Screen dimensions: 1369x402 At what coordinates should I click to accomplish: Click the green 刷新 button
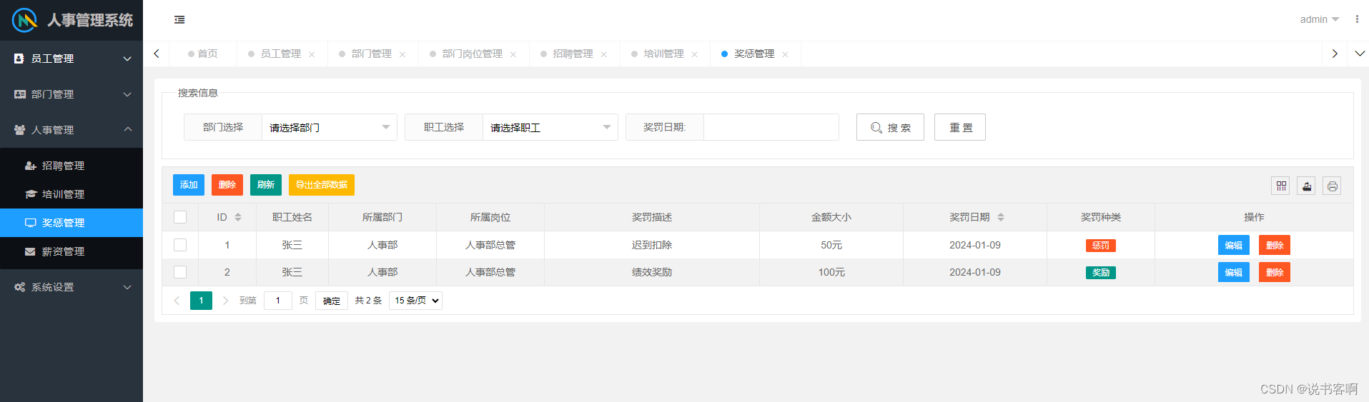click(x=266, y=185)
